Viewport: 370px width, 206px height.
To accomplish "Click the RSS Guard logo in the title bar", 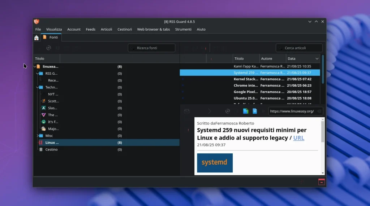I will pos(36,22).
